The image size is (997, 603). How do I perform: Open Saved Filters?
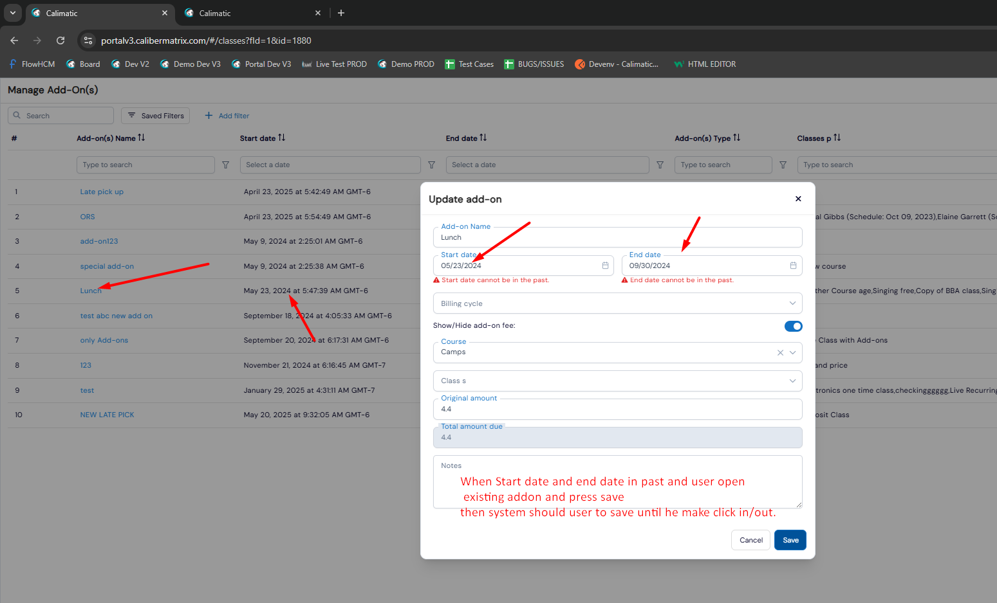pyautogui.click(x=155, y=116)
